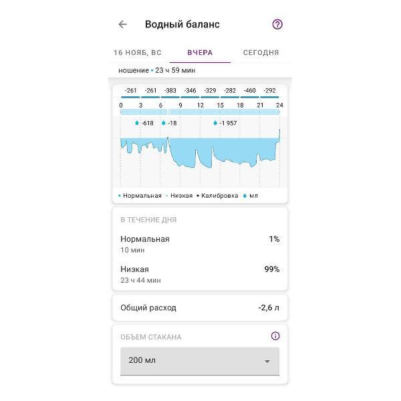Tap the Общий расход -2,6 л card

pyautogui.click(x=200, y=308)
